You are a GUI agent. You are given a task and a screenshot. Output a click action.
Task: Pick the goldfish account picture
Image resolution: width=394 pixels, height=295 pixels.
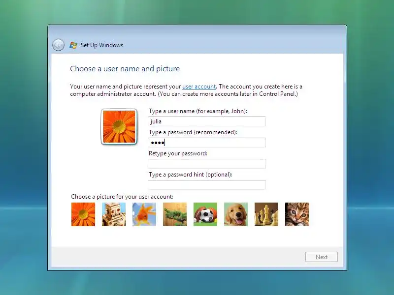[x=144, y=214]
